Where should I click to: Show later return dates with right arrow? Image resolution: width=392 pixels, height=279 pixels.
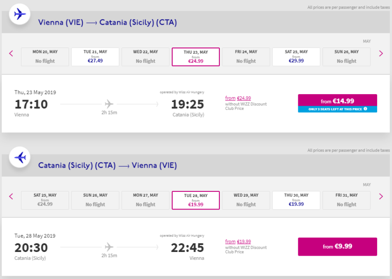381,197
